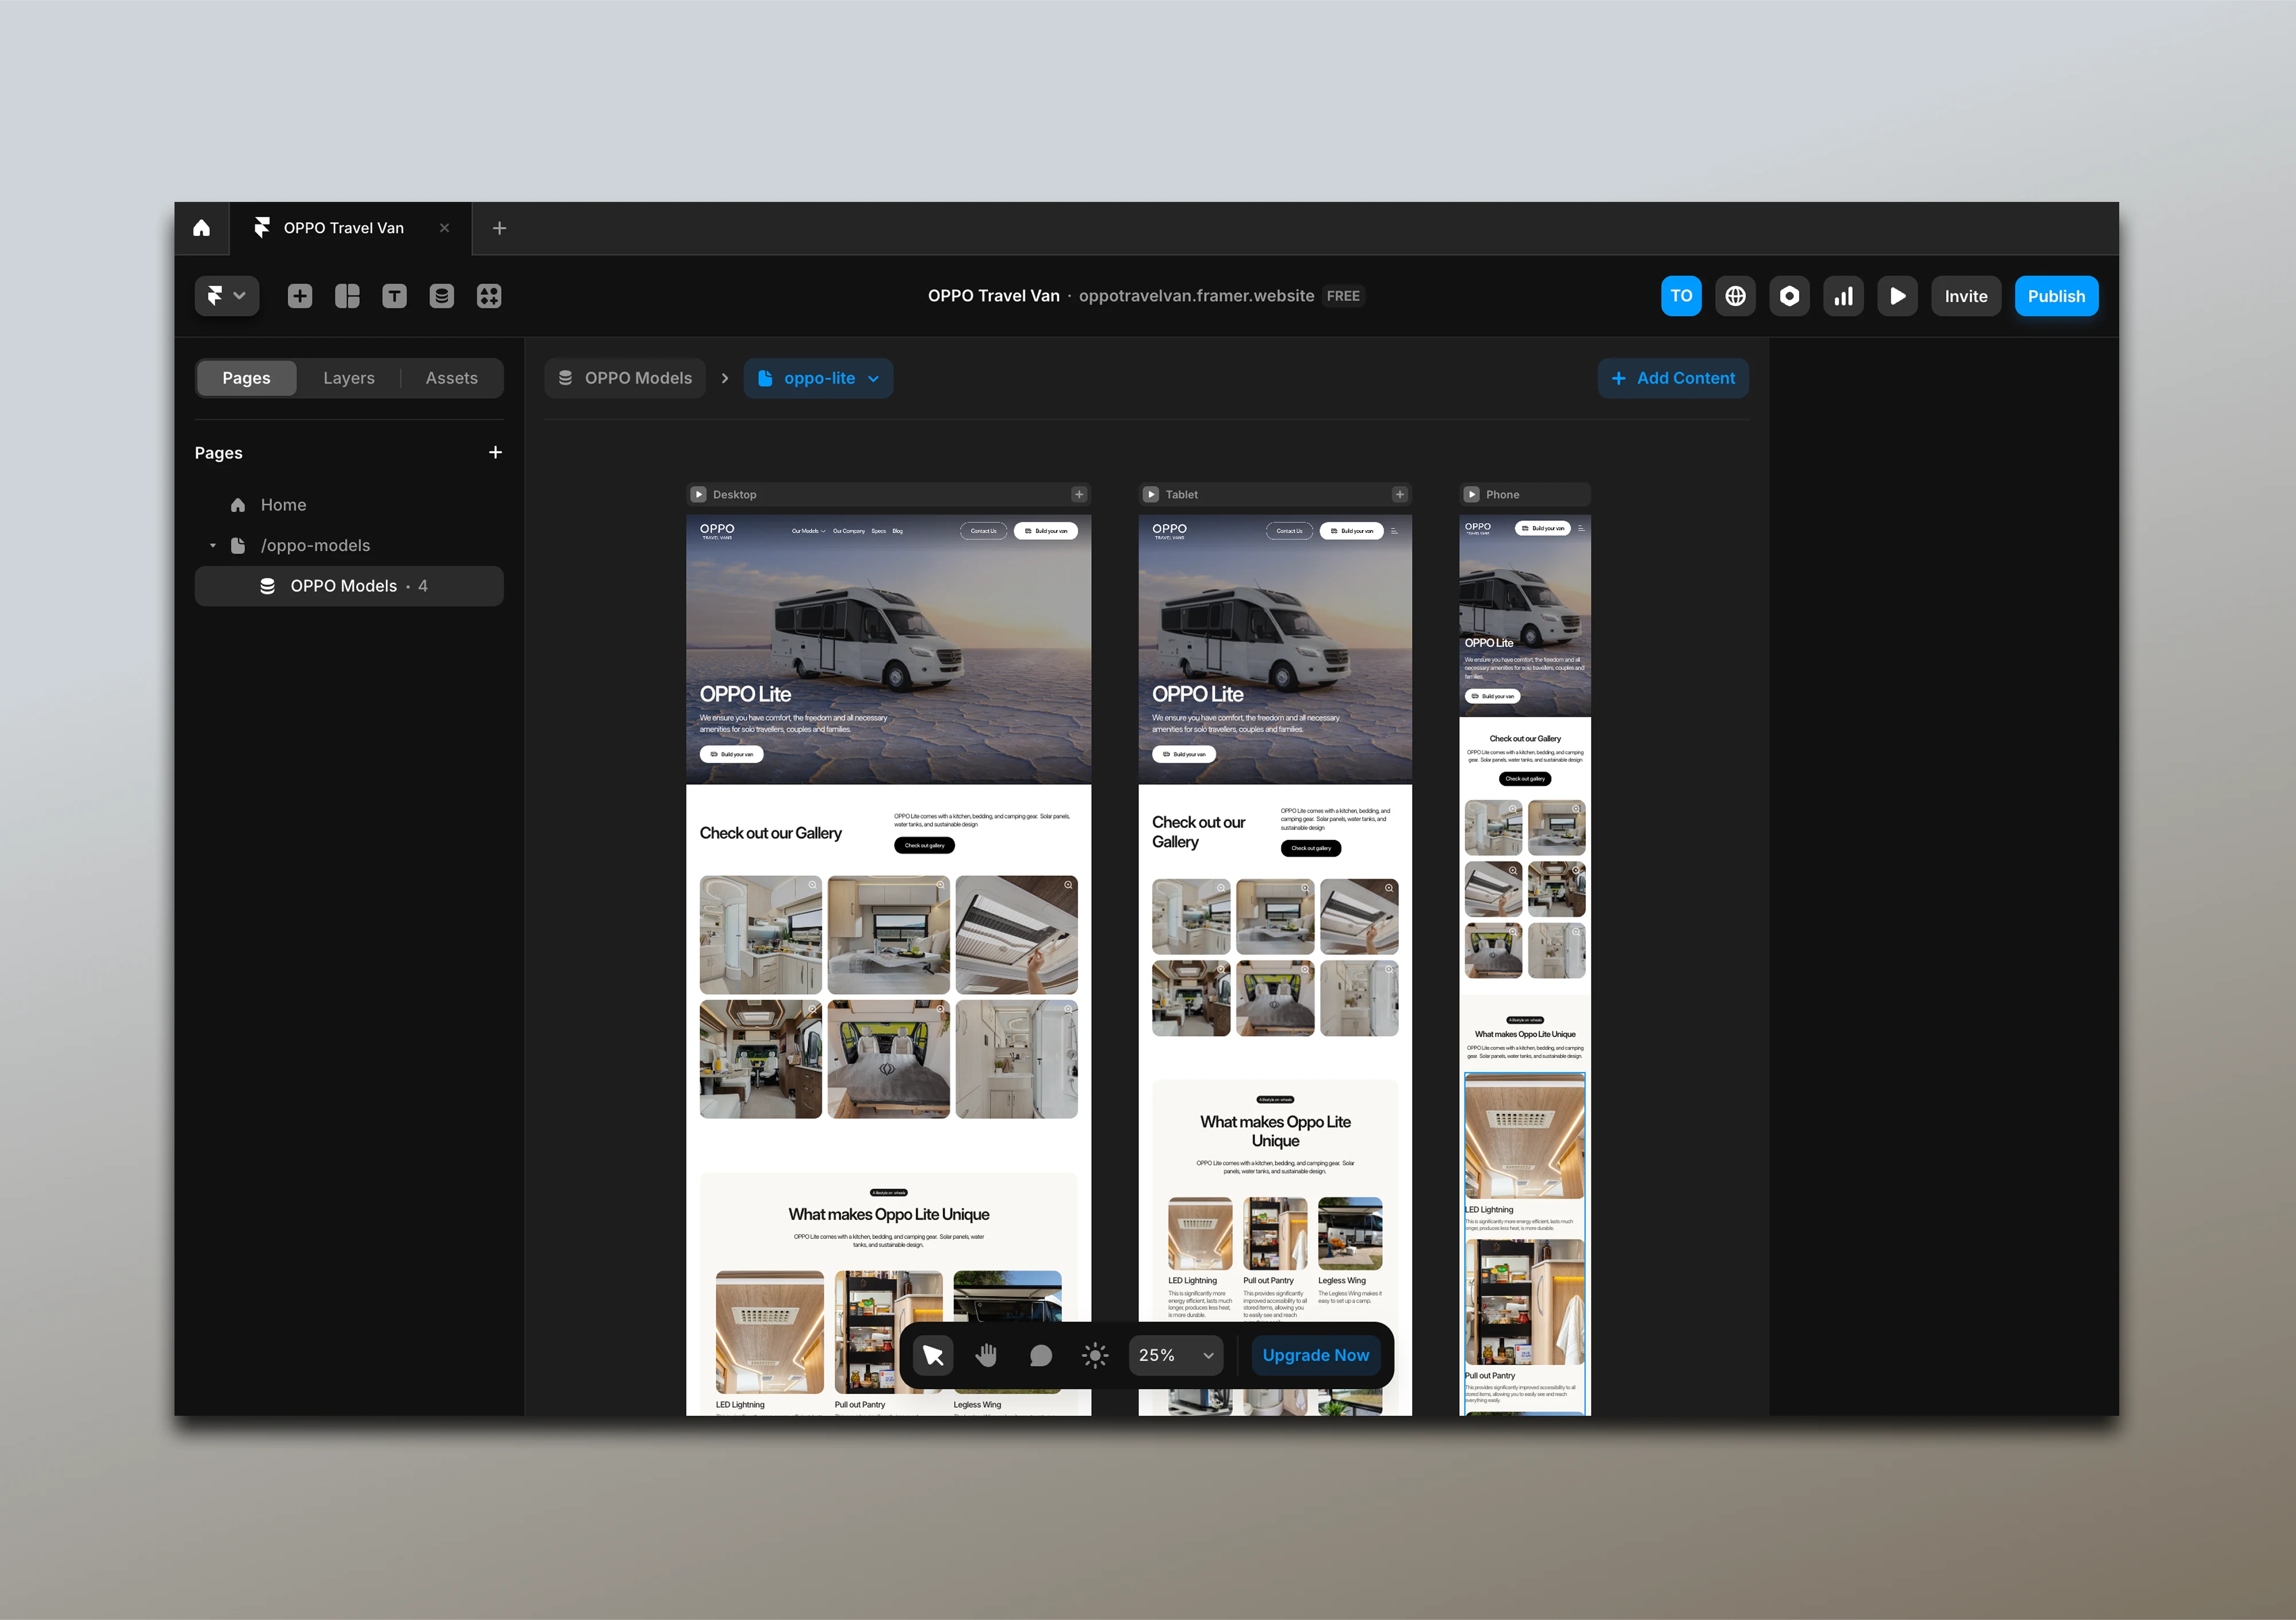Switch to the Assets tab
The height and width of the screenshot is (1620, 2296).
(x=451, y=378)
